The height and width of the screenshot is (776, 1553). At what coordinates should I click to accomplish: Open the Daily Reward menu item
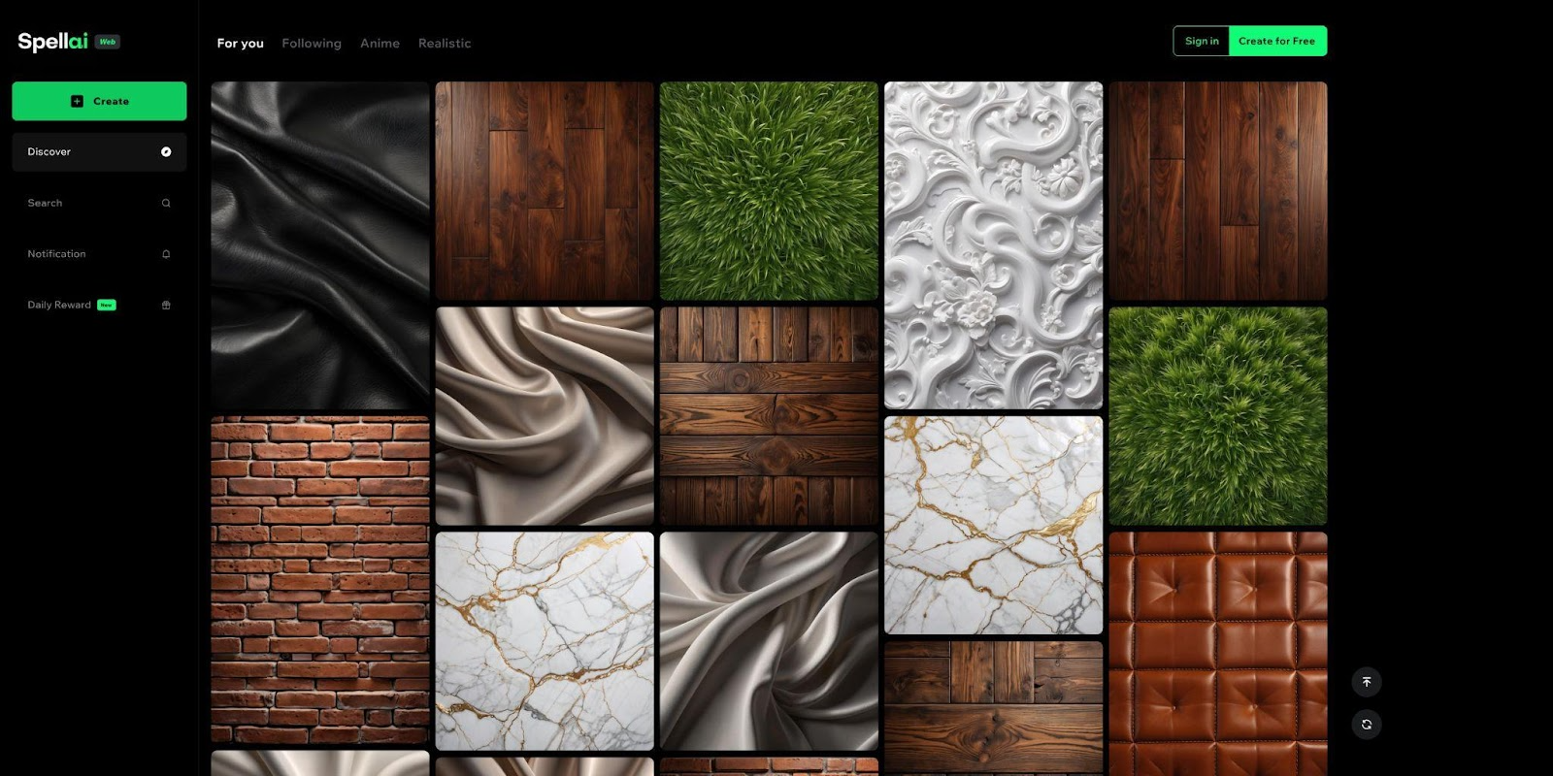pyautogui.click(x=59, y=306)
